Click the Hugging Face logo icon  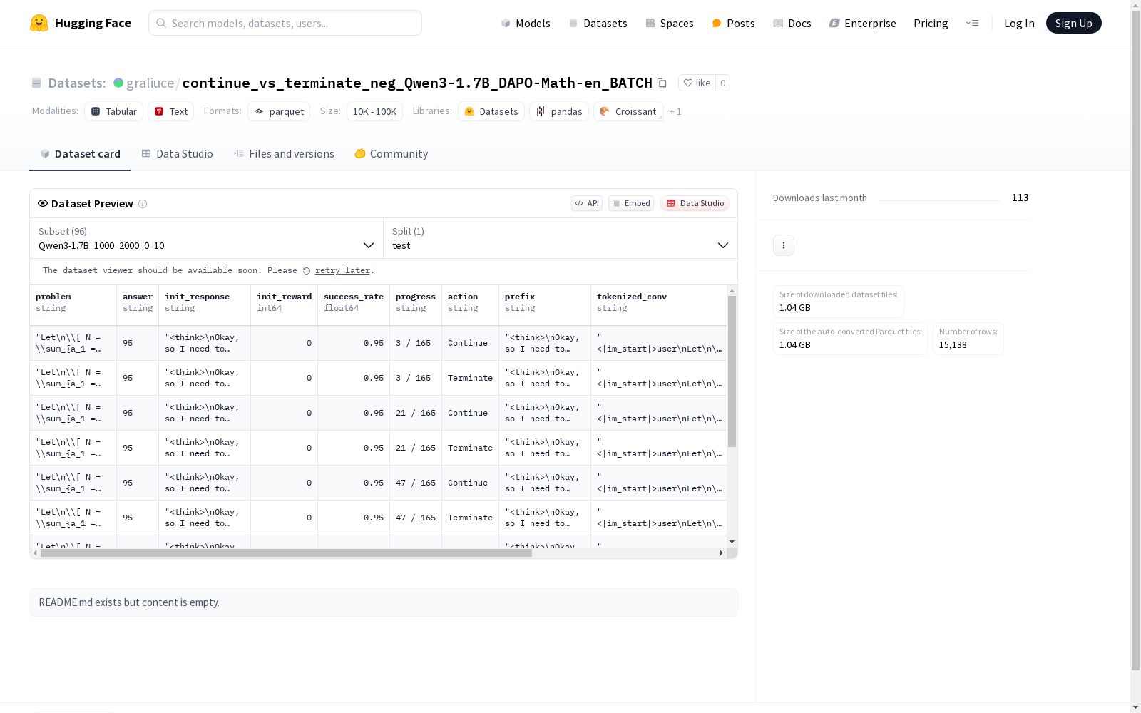tap(39, 23)
